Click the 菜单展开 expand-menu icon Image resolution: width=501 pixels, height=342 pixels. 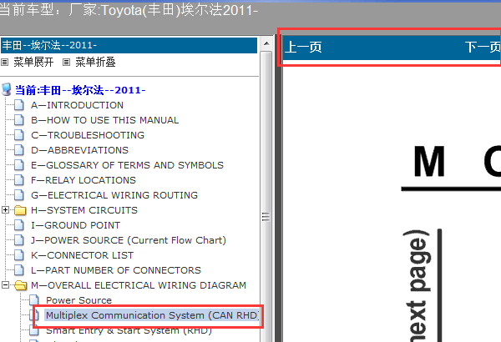(x=4, y=62)
